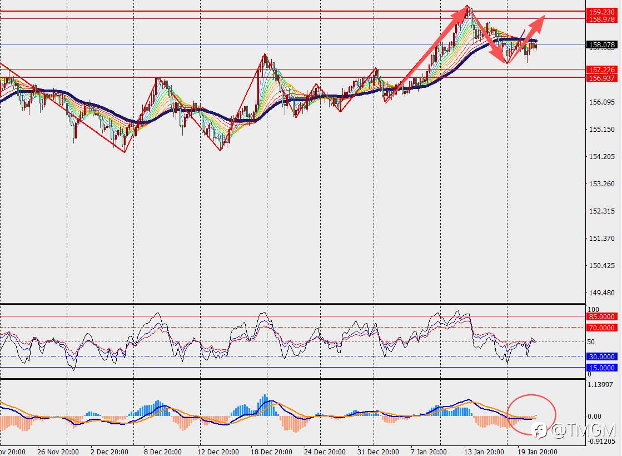Click the 156.937 red price label
The width and height of the screenshot is (622, 456).
click(x=601, y=78)
